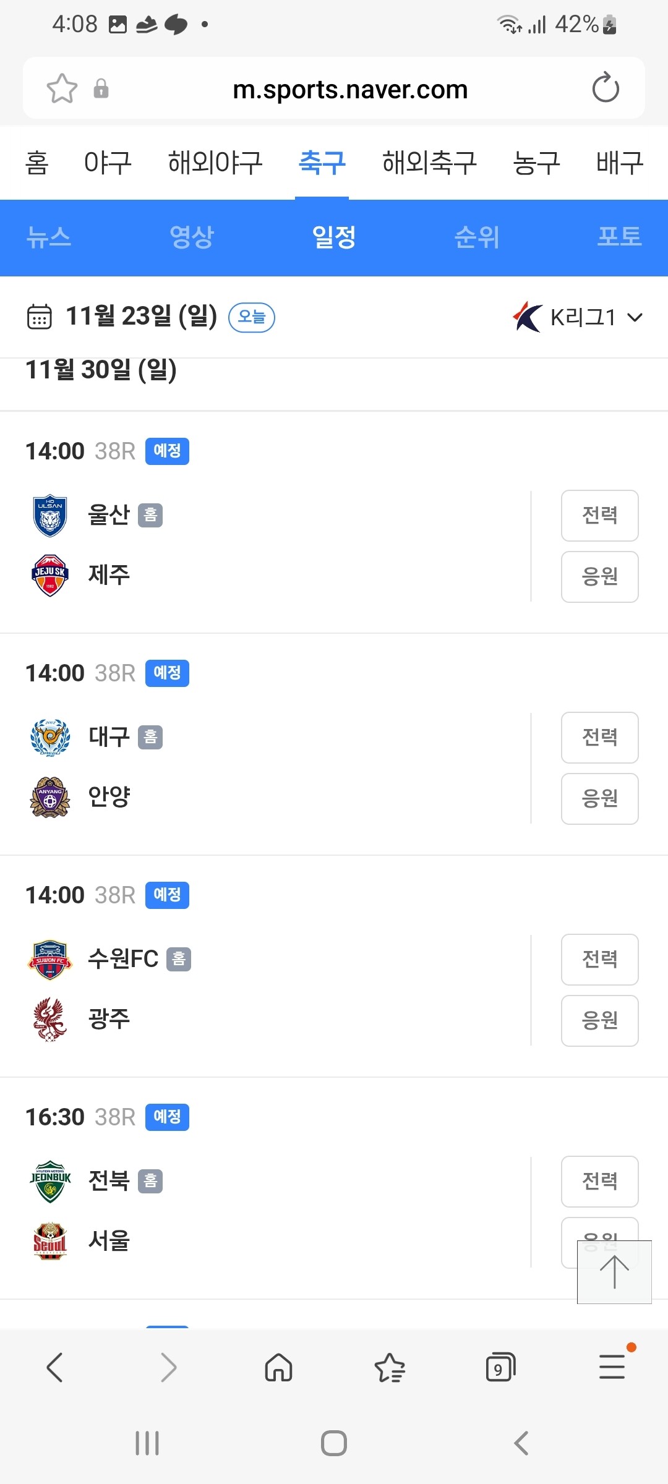Screen dimensions: 668x1484
Task: Tap the bookmark star in address bar
Action: pyautogui.click(x=62, y=88)
